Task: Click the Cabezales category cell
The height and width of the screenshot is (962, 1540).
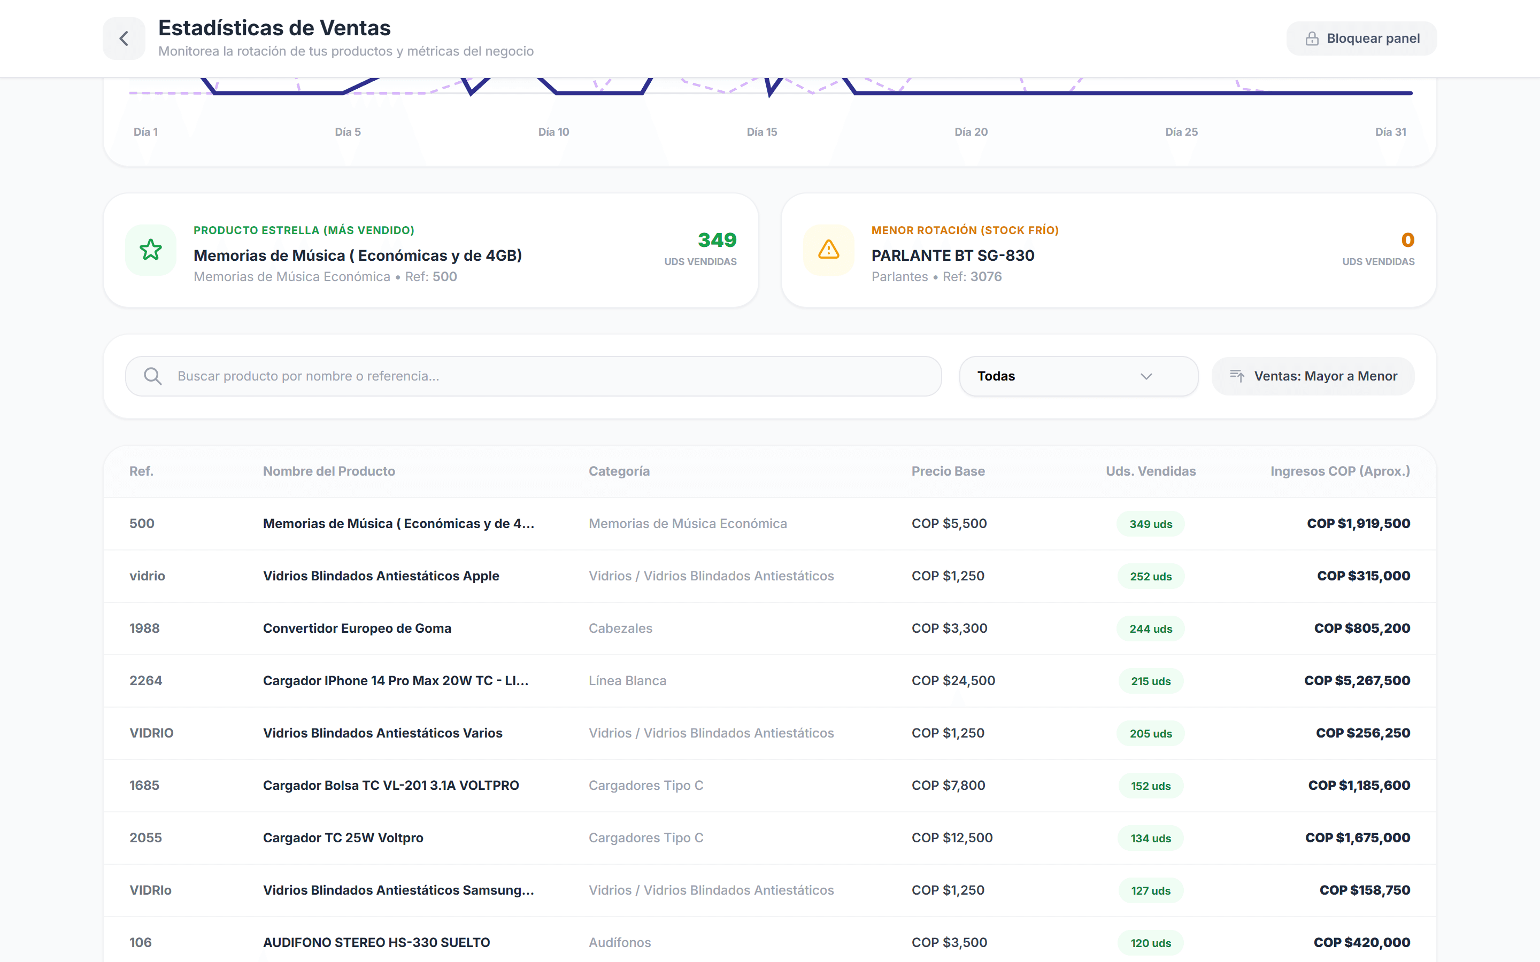Action: click(x=620, y=629)
